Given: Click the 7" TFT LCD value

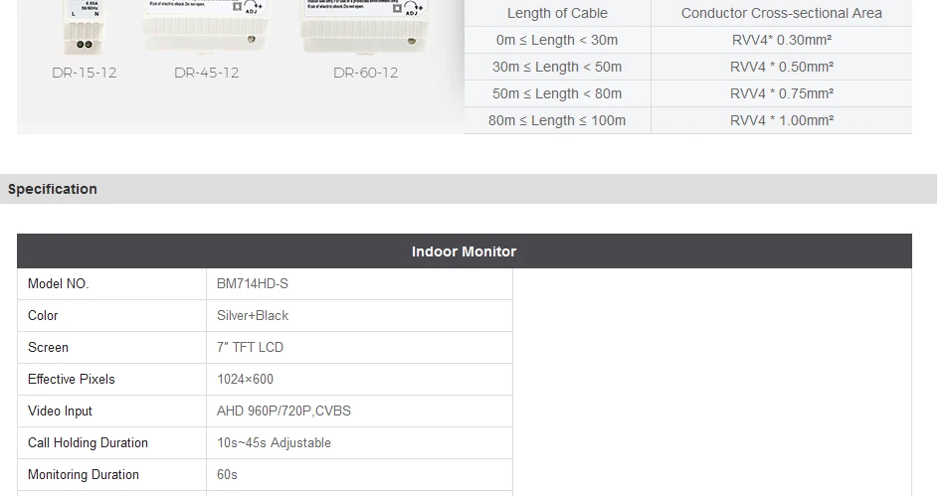Looking at the screenshot, I should [250, 347].
